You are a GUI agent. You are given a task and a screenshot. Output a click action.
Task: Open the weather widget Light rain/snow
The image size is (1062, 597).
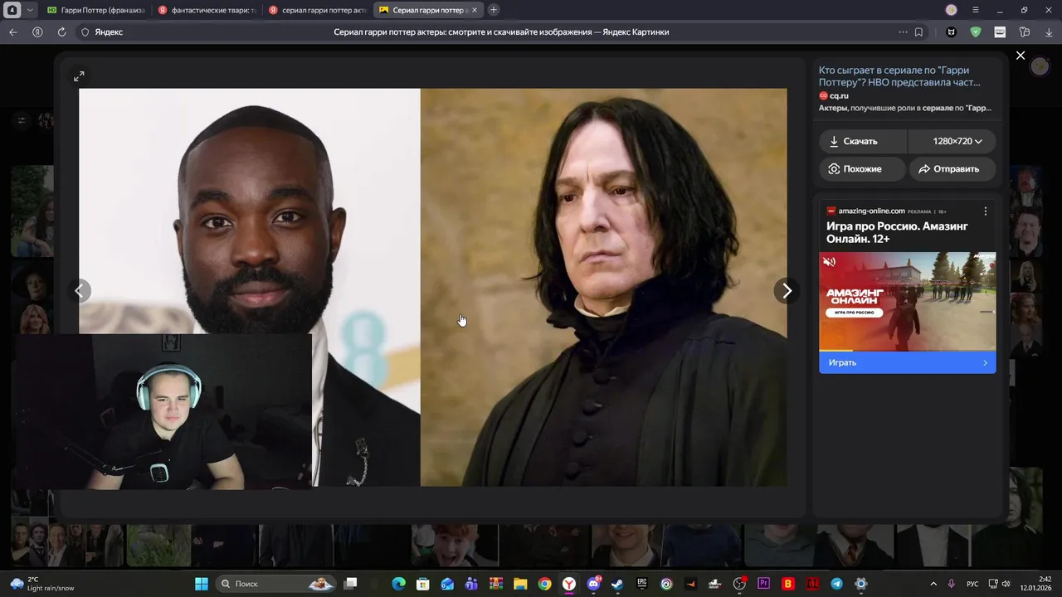click(43, 584)
